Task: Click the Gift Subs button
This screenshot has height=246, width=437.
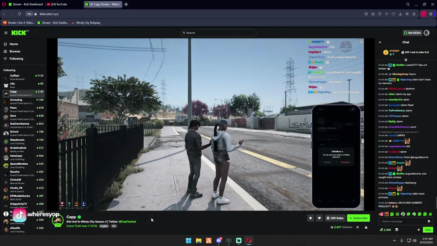Action: tap(335, 218)
